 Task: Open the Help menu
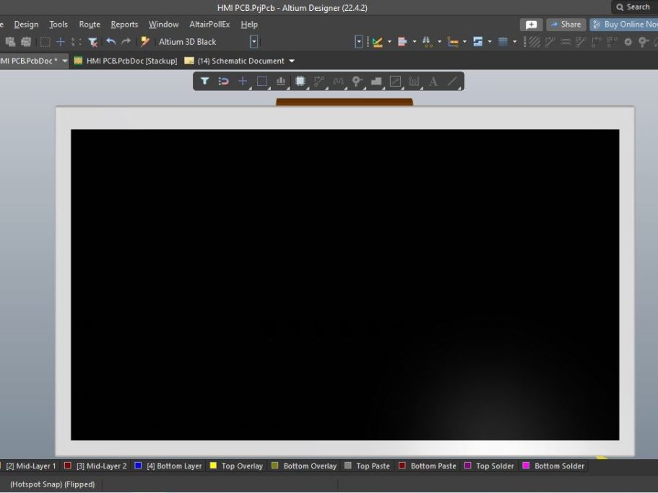click(x=249, y=25)
